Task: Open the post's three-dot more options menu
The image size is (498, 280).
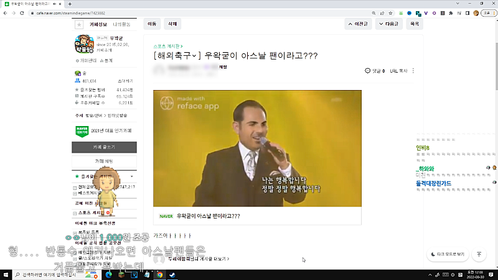Action: coord(413,71)
